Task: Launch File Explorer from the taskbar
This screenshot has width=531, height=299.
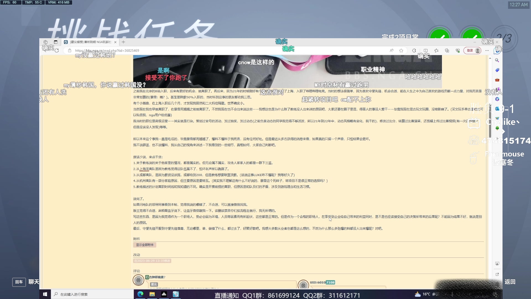Action: 152,294
